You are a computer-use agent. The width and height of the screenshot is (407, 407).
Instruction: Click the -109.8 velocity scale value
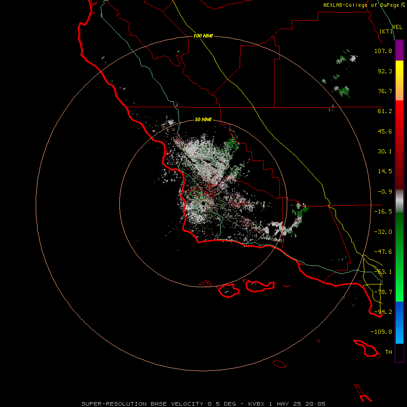click(381, 332)
